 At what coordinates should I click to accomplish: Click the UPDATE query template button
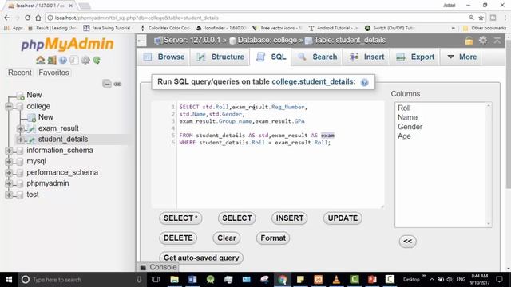[x=343, y=218]
